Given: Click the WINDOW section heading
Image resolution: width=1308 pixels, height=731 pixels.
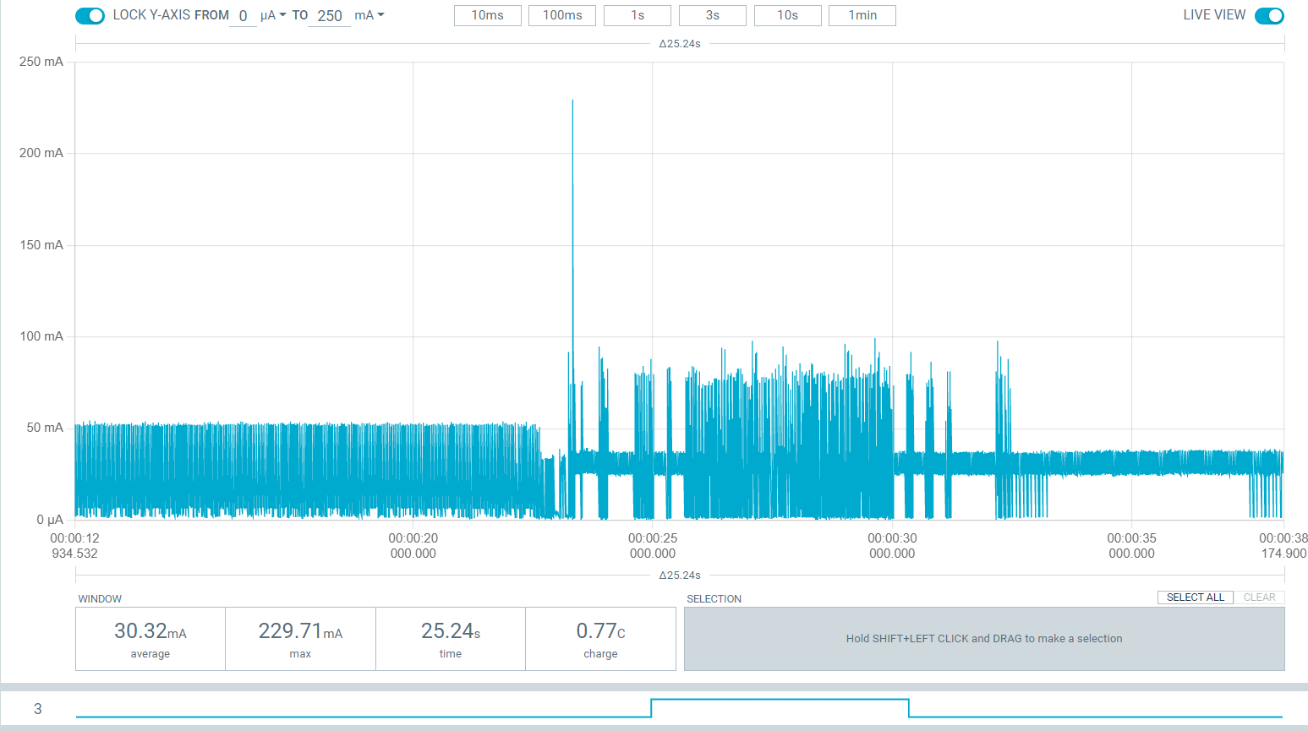Looking at the screenshot, I should click(x=100, y=599).
